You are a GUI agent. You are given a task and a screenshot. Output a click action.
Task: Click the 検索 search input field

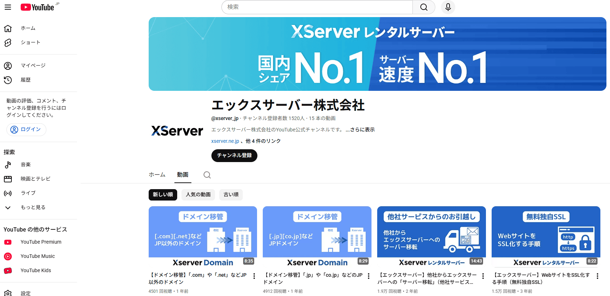(x=317, y=7)
